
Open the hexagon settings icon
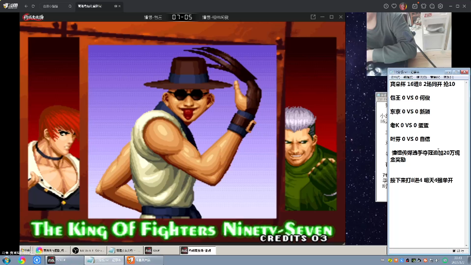coord(440,6)
